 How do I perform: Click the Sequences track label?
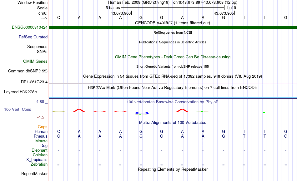click(x=37, y=46)
